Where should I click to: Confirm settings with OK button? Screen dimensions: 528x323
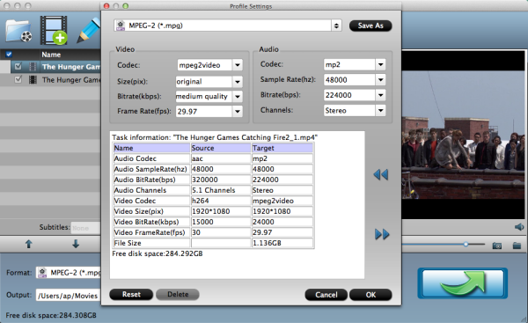coord(370,295)
